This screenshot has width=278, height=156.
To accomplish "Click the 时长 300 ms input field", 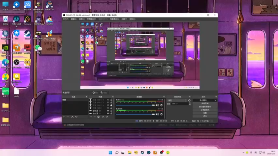I will coord(180,104).
